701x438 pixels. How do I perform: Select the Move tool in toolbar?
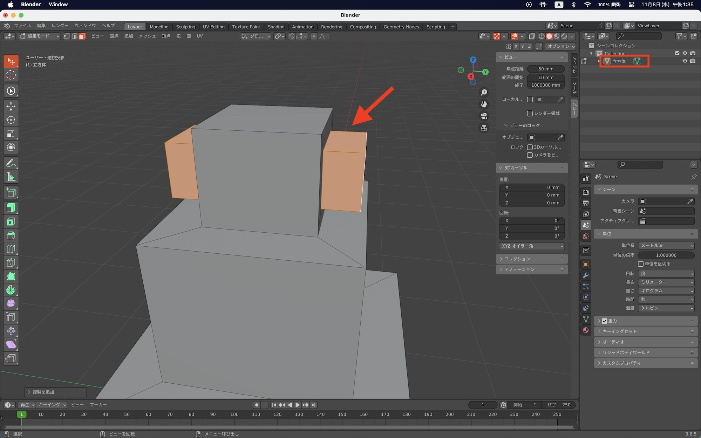tap(11, 106)
